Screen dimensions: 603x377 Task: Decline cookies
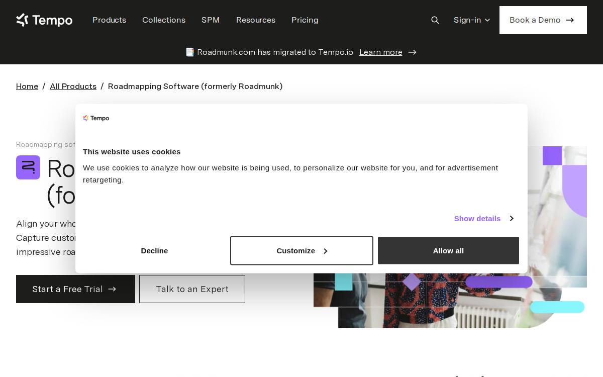coord(154,250)
